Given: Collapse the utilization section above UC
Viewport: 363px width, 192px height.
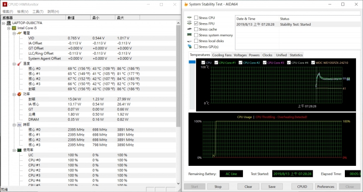Looking at the screenshot, I should tap(14, 150).
